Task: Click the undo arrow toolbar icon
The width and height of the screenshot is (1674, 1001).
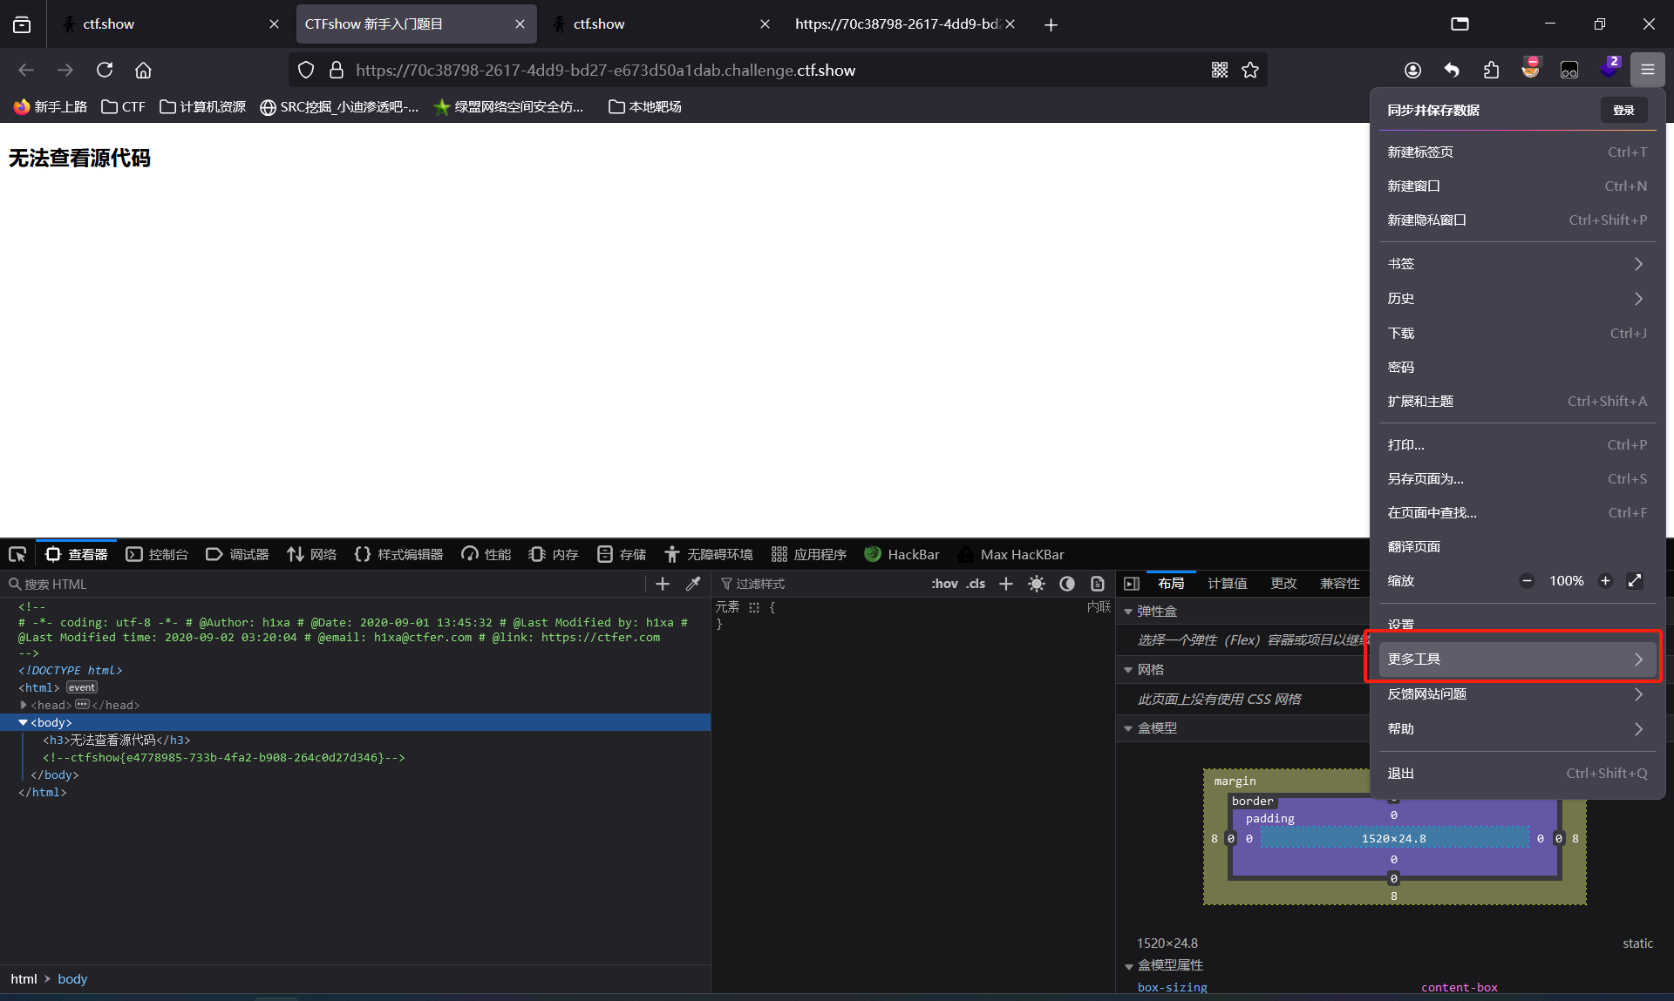Action: (1452, 70)
